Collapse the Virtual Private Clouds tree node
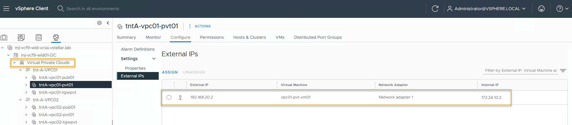 [14, 62]
